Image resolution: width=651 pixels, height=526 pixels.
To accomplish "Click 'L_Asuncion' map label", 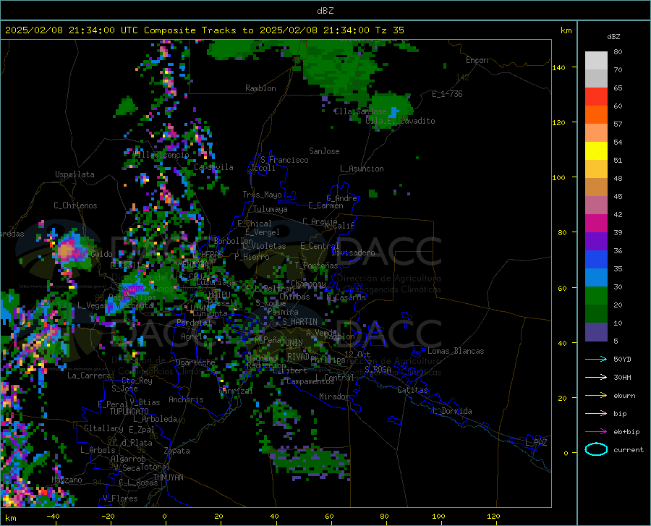I will coord(362,169).
